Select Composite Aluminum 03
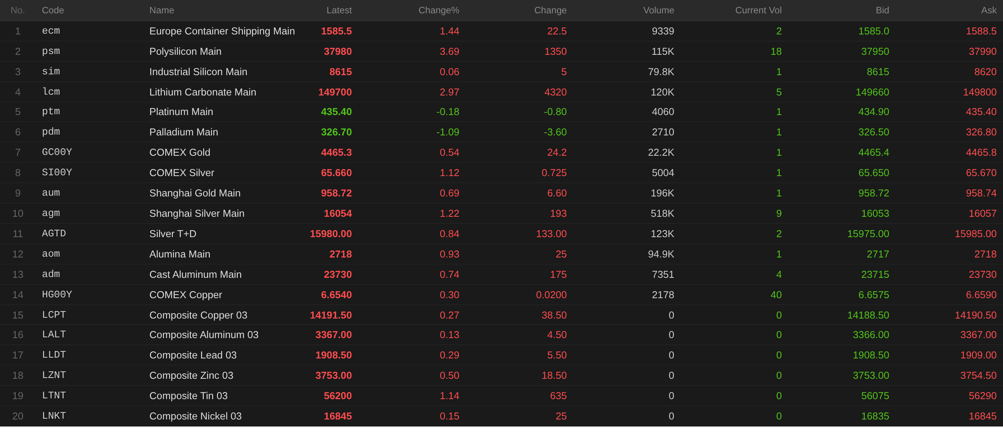The height and width of the screenshot is (432, 1003). click(x=501, y=335)
